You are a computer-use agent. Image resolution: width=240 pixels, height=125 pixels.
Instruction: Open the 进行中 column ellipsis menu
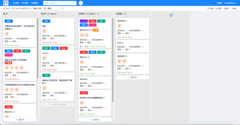coord(72,14)
